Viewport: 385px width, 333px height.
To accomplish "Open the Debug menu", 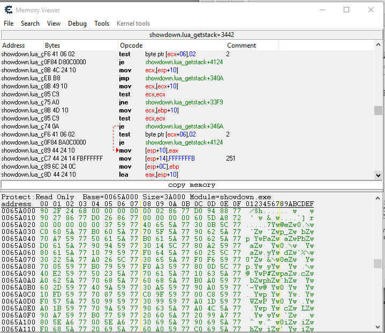I will click(x=77, y=24).
